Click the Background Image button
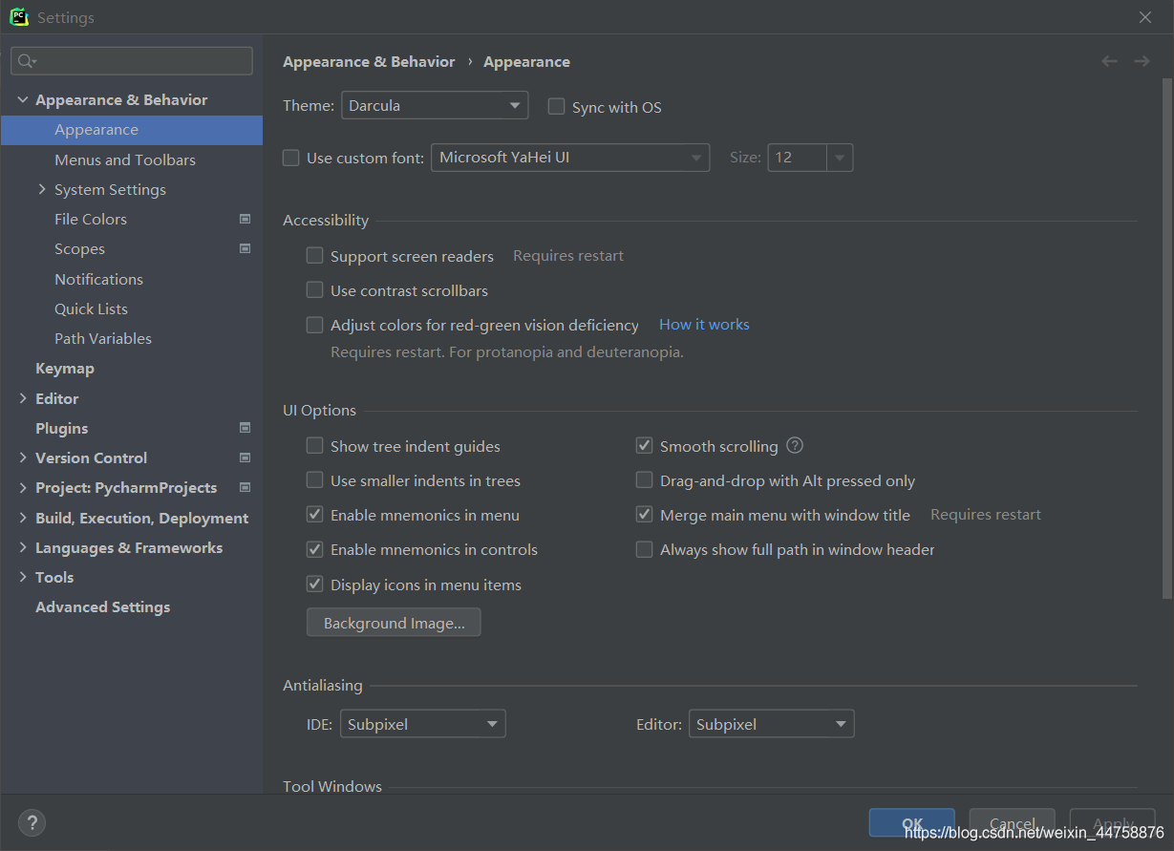This screenshot has height=851, width=1174. [394, 623]
